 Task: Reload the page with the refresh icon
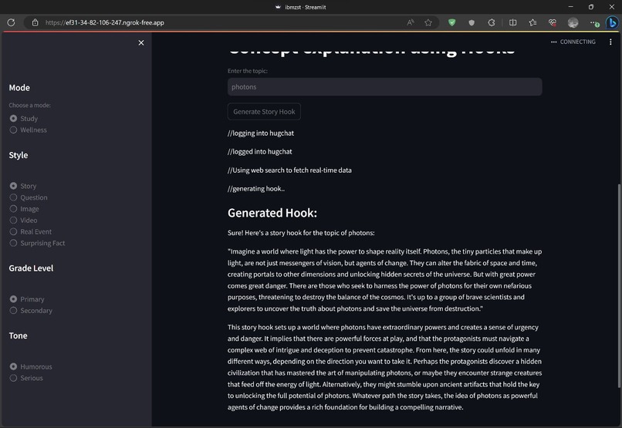click(11, 22)
